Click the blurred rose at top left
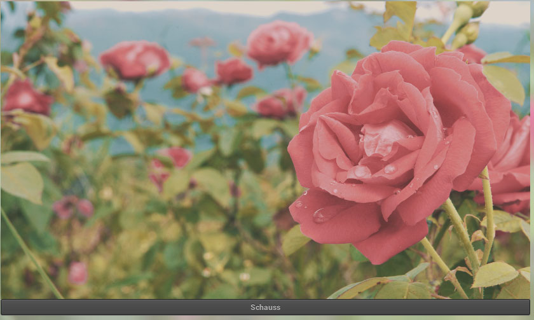Image resolution: width=534 pixels, height=320 pixels. pyautogui.click(x=135, y=59)
